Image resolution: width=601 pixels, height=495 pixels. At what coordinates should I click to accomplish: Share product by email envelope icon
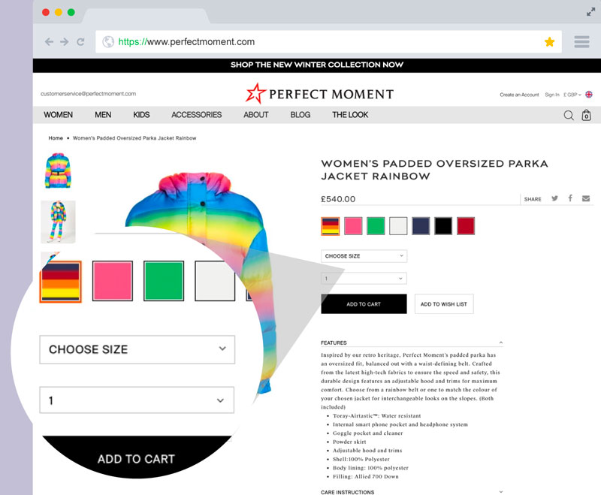[586, 198]
